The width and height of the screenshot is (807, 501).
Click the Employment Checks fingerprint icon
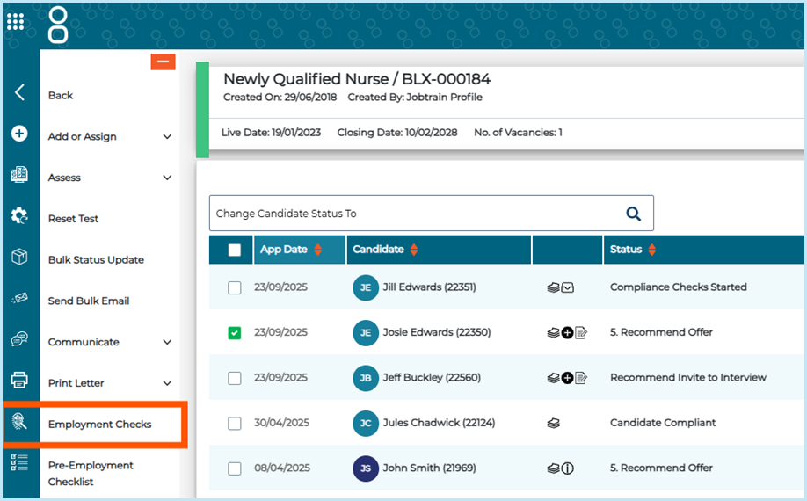point(19,422)
